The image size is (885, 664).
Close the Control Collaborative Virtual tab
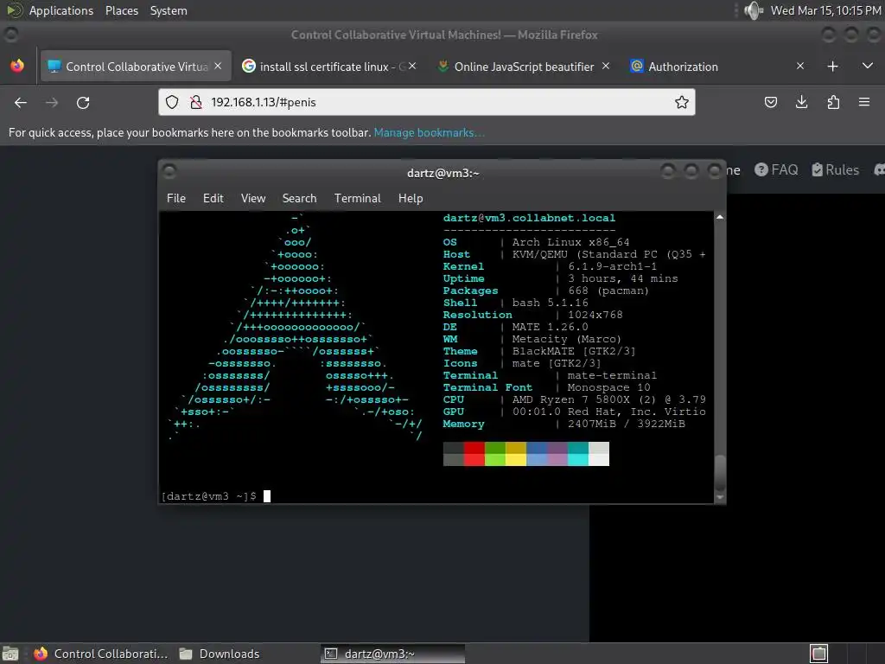point(218,66)
